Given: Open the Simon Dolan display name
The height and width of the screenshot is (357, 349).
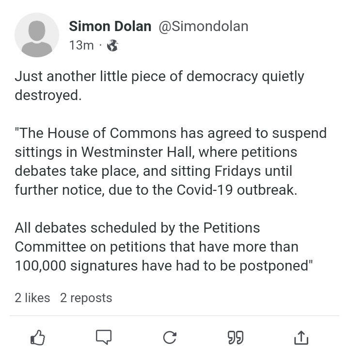Looking at the screenshot, I should 110,26.
